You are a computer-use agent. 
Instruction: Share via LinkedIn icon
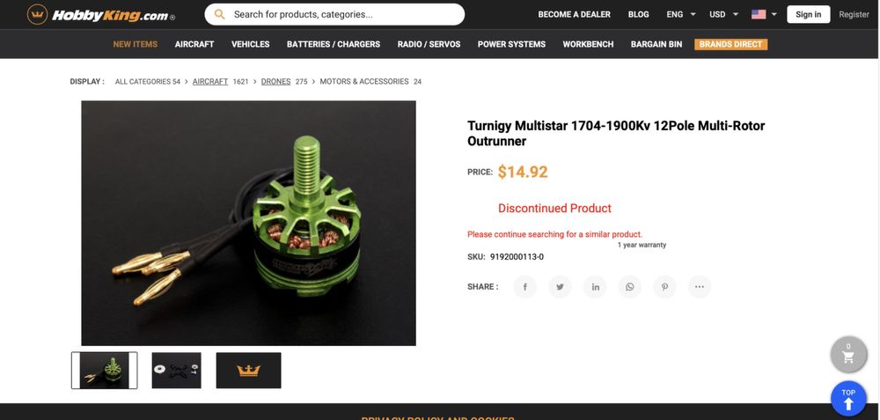point(595,287)
